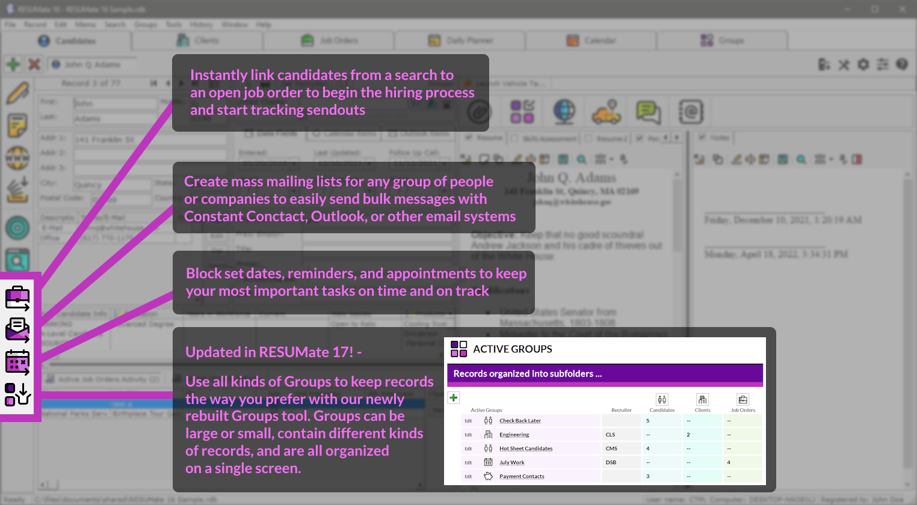Switch to the Clients tab
This screenshot has width=917, height=505.
pyautogui.click(x=198, y=40)
